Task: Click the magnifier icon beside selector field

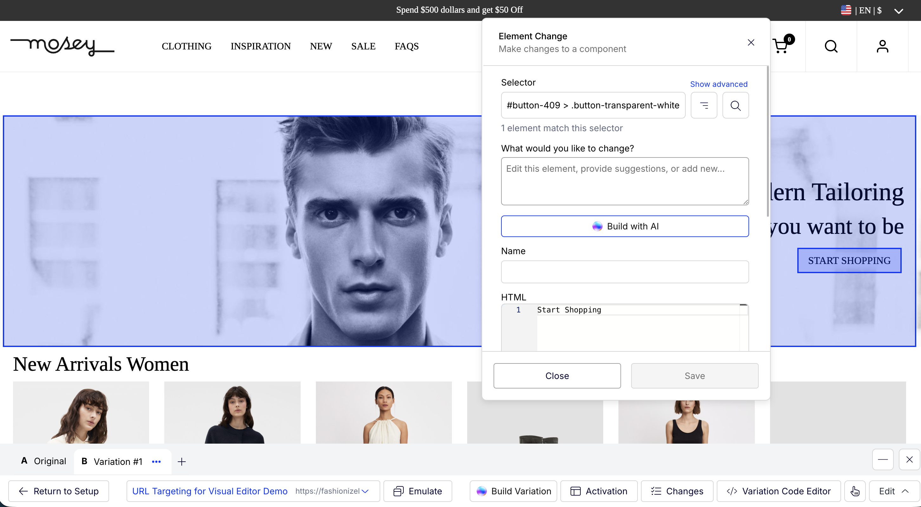Action: pos(735,106)
